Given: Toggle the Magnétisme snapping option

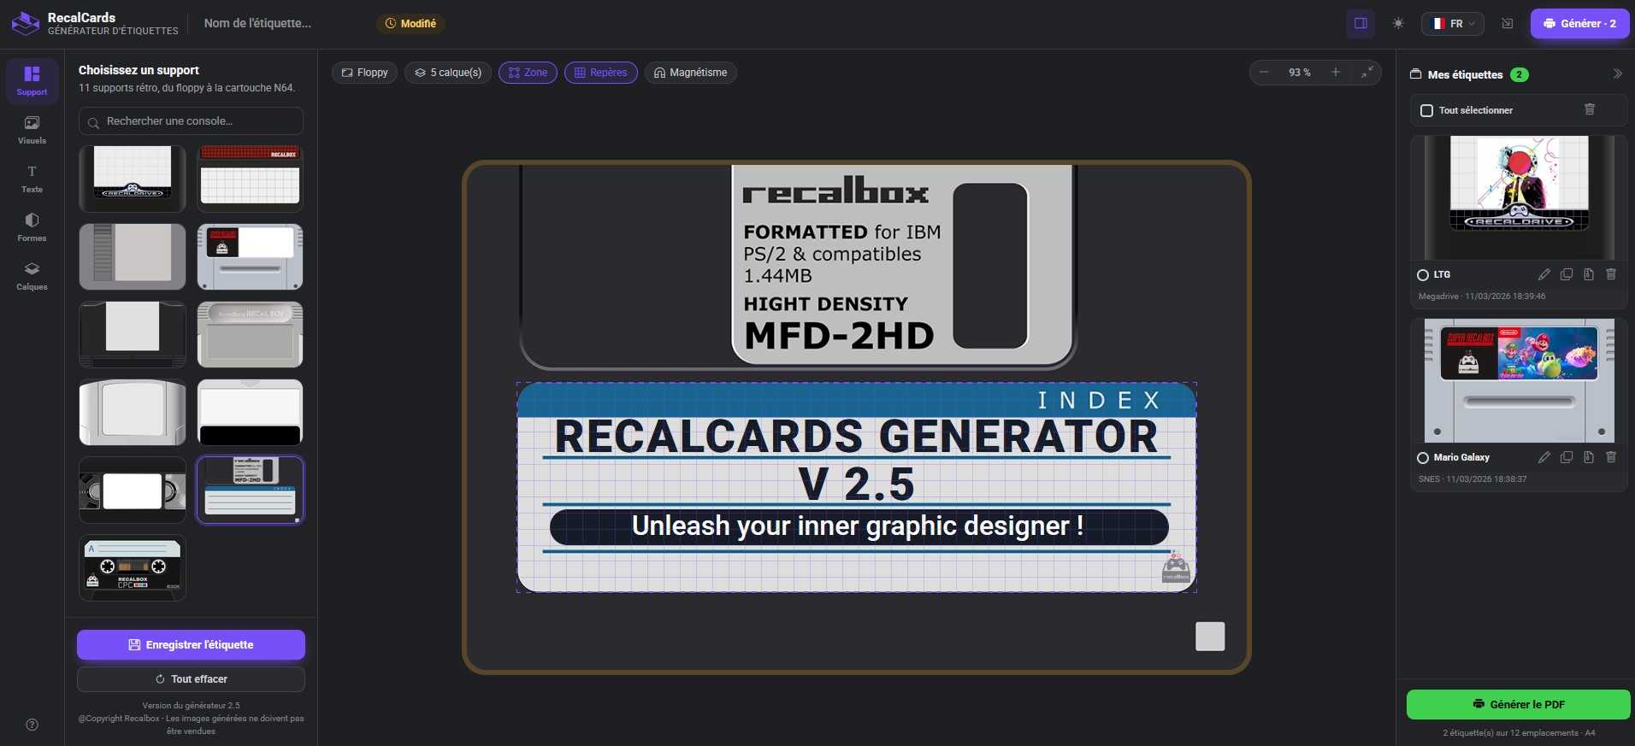Looking at the screenshot, I should click(690, 73).
